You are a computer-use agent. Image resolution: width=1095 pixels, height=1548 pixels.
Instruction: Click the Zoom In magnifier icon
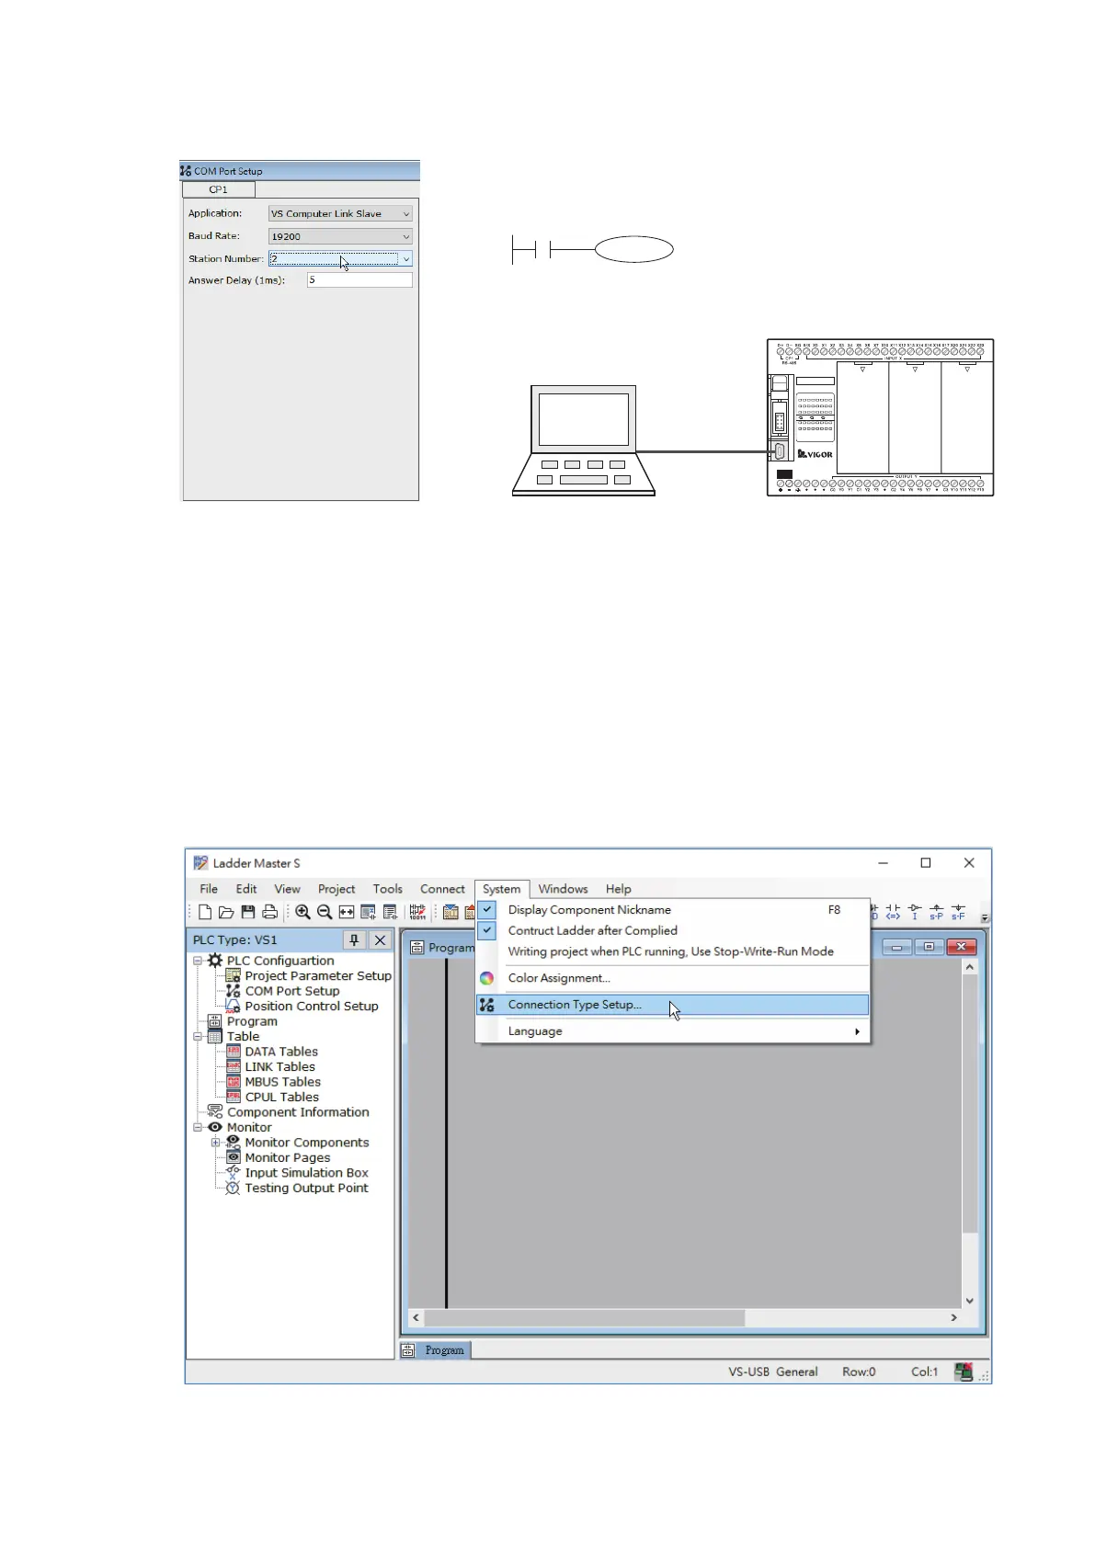point(302,912)
